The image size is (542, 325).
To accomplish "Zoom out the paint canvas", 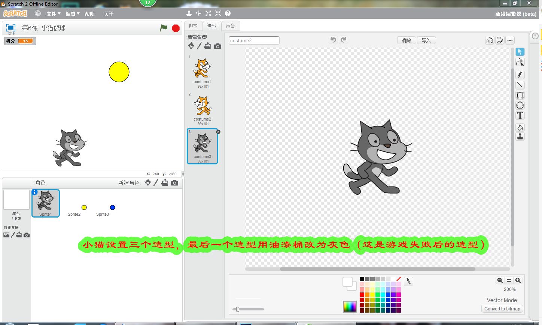I will pos(500,280).
